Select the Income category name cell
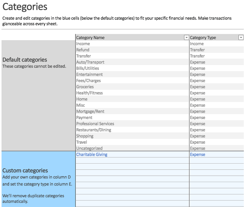This screenshot has width=248, height=207. pyautogui.click(x=83, y=44)
